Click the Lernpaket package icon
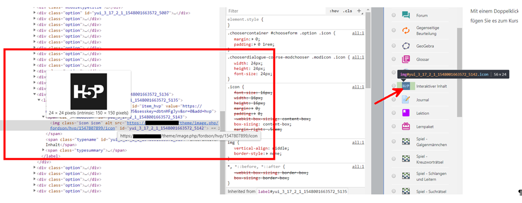 tap(406, 126)
